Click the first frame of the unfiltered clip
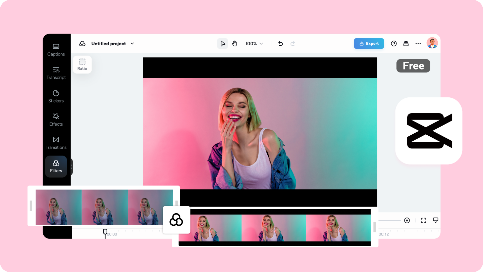Screen dimensions: 483x272 tap(59, 207)
